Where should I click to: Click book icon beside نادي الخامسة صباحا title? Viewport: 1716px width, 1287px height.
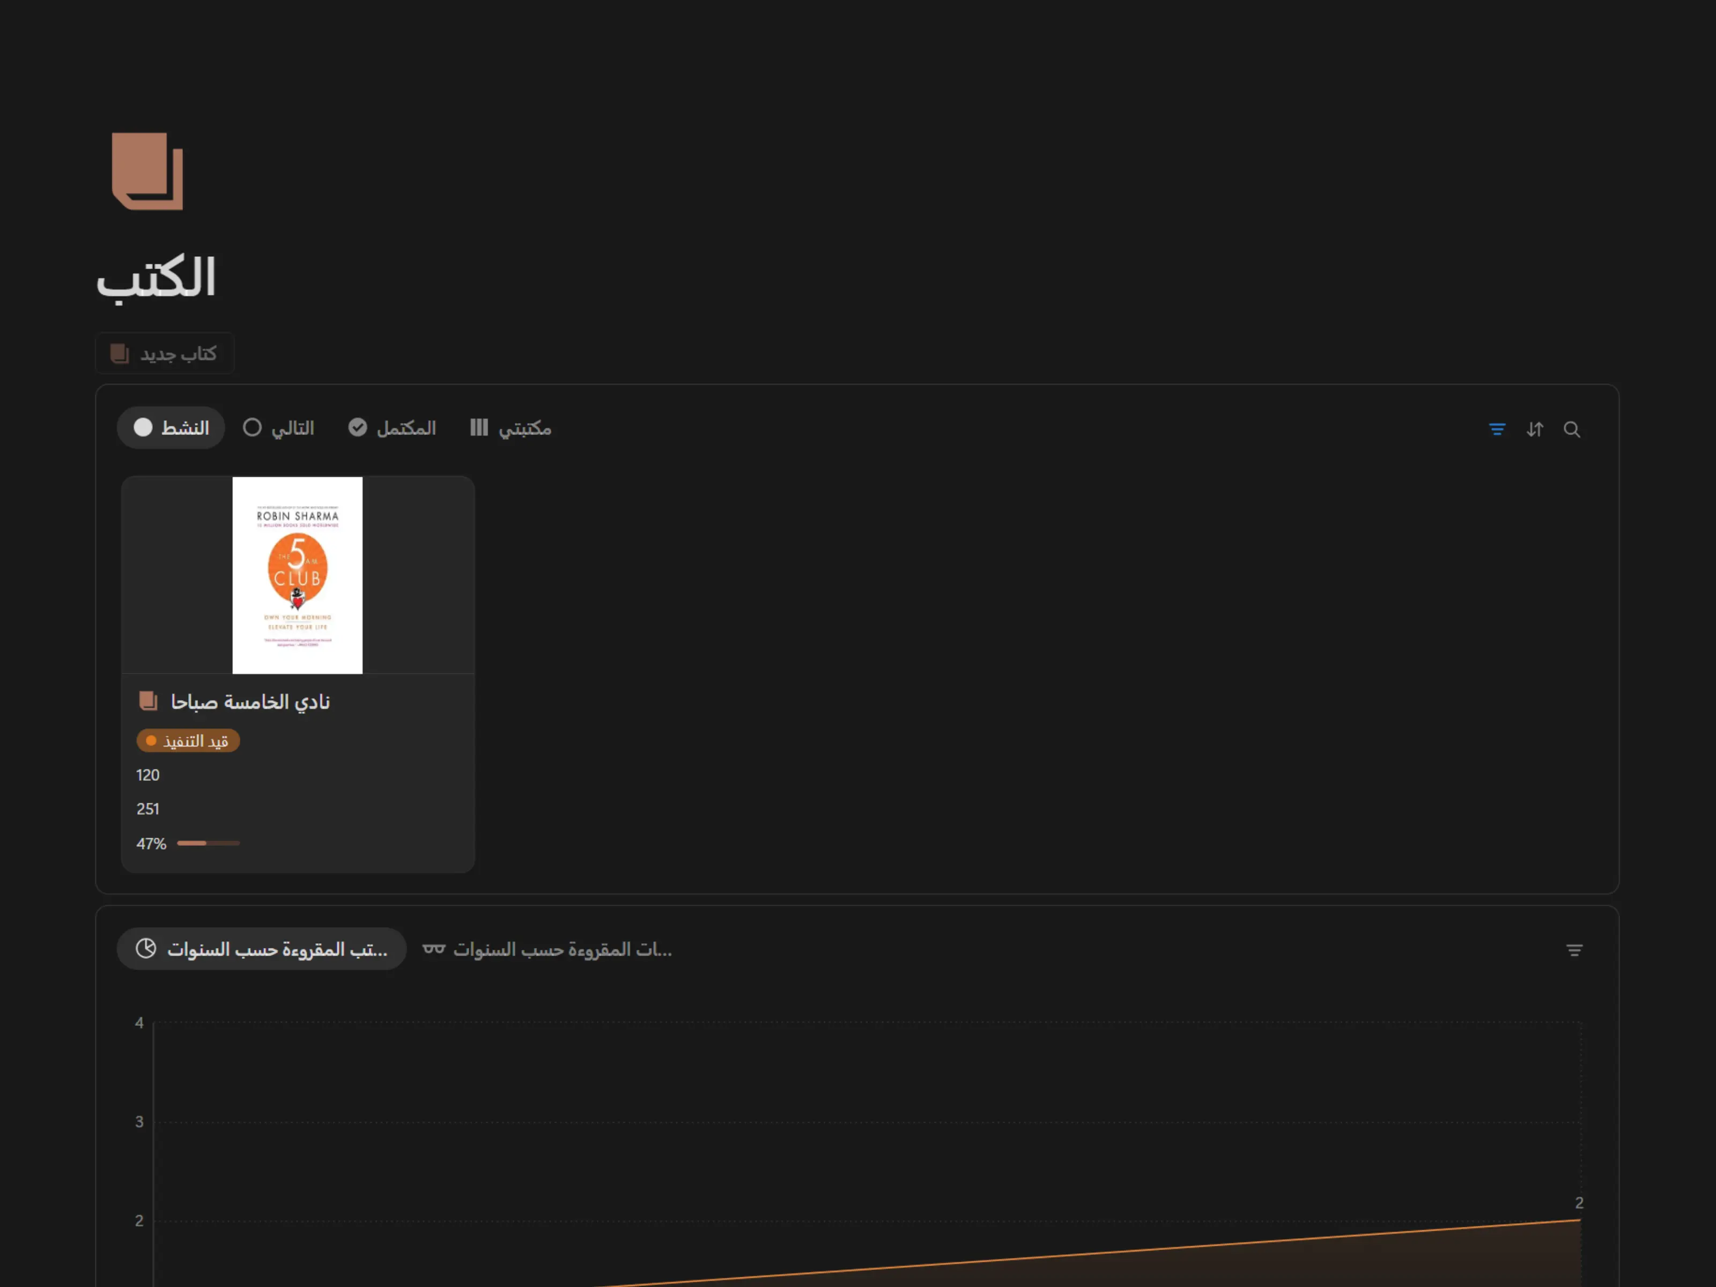(147, 701)
